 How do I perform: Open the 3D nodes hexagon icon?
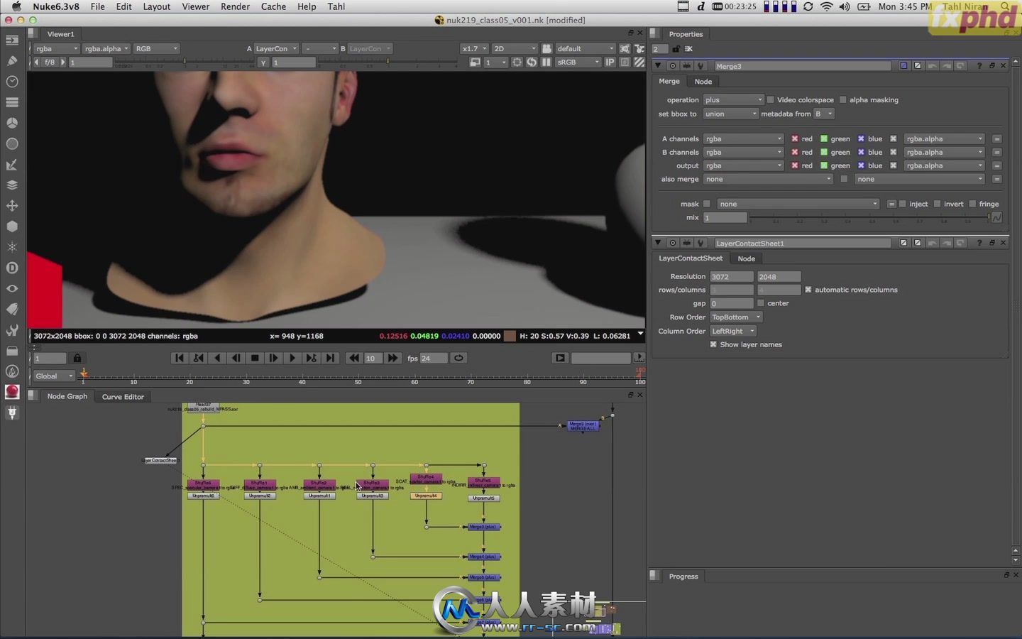tap(12, 226)
